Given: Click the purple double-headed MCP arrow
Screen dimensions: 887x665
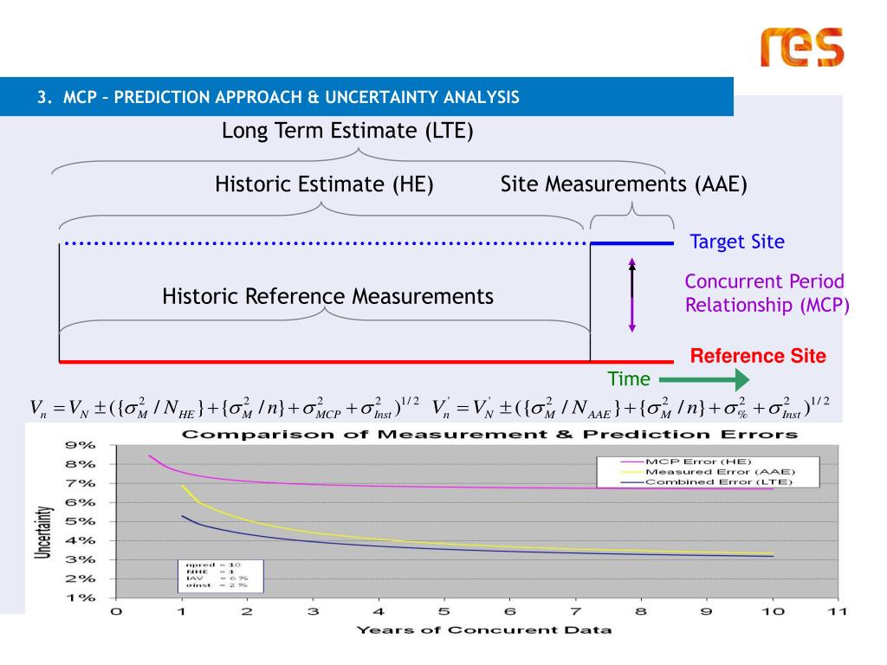Looking at the screenshot, I should pos(631,294).
